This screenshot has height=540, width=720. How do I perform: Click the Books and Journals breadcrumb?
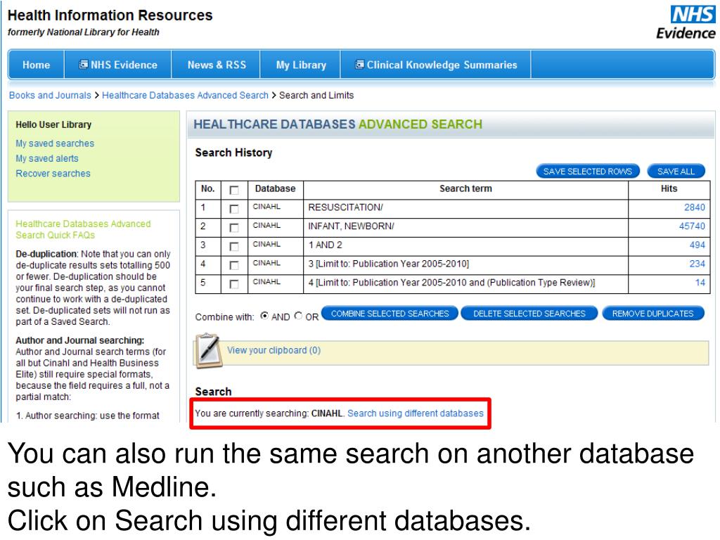click(x=50, y=95)
